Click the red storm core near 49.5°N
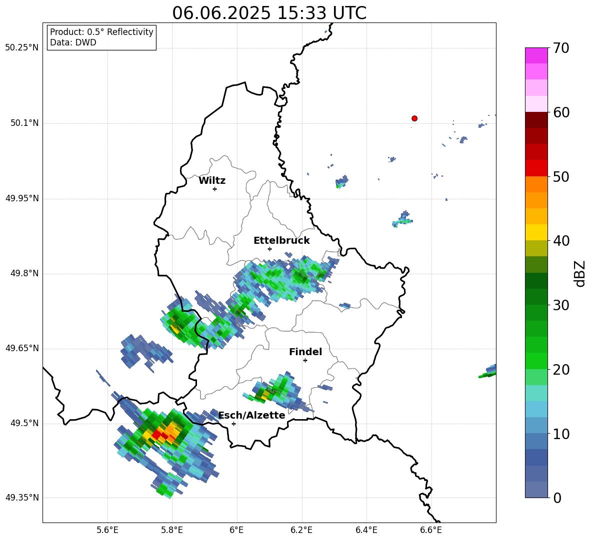592x540 pixels. (x=159, y=435)
